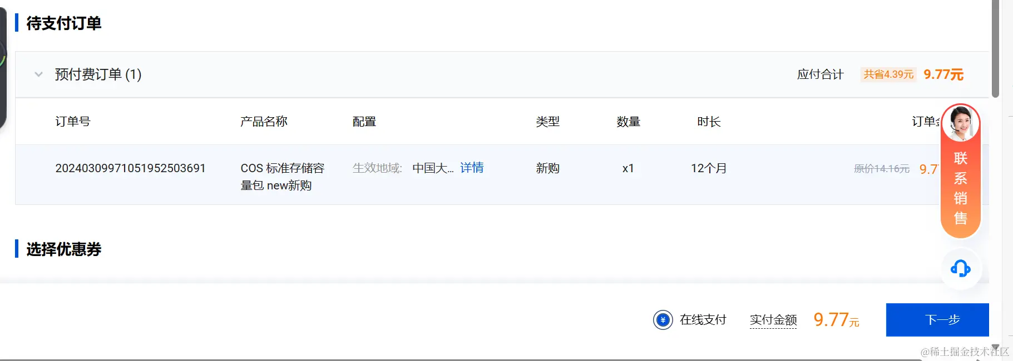
Task: Click the product name COS 标准存储容量包
Action: pos(283,177)
